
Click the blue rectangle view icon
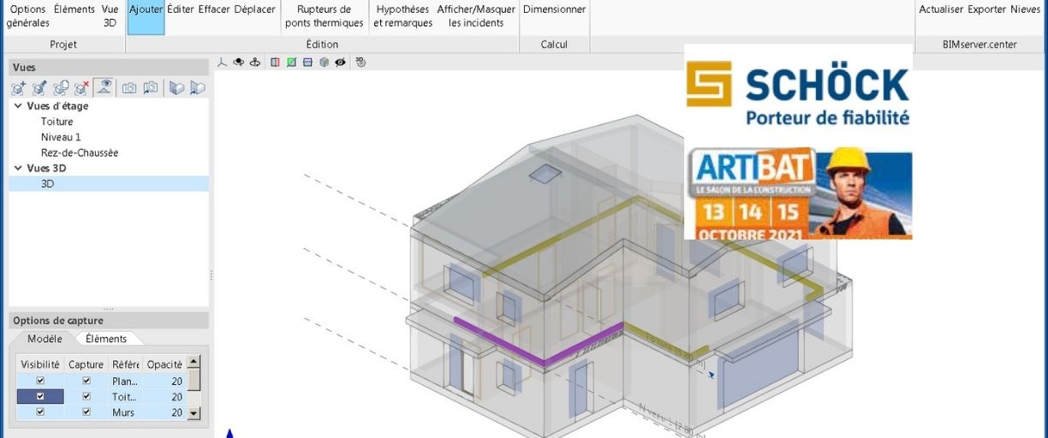[x=307, y=62]
